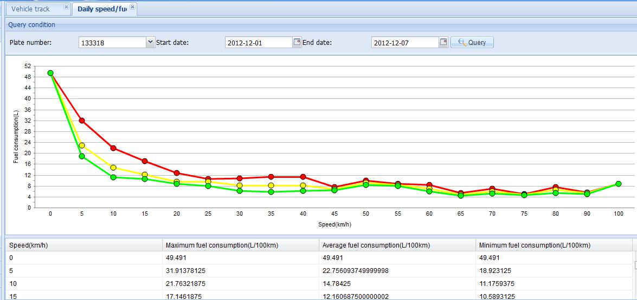637x300 pixels.
Task: Click the green data point at speed 10
Action: tap(113, 177)
